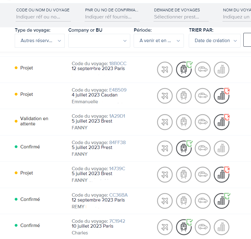Viewport: 251px width, 239px height.
Task: Click the hotel icon for trip CC36BA
Action: pos(221,201)
